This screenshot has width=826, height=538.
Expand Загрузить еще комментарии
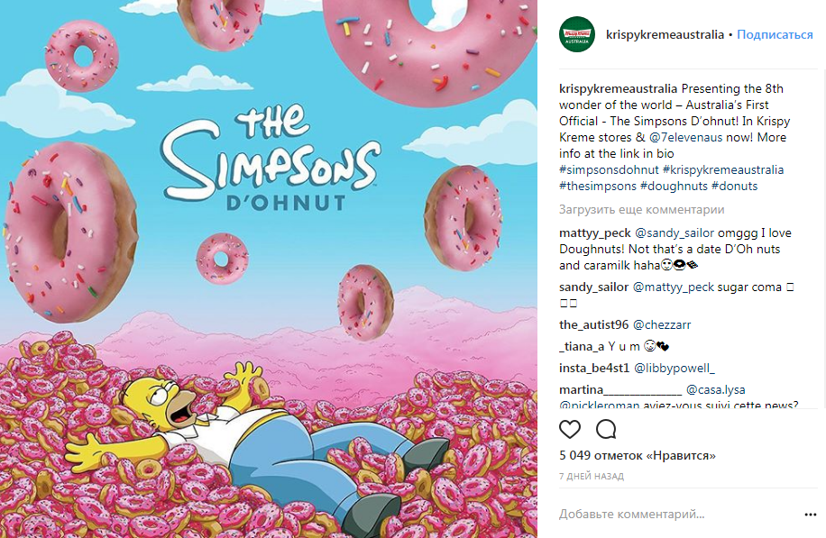641,210
